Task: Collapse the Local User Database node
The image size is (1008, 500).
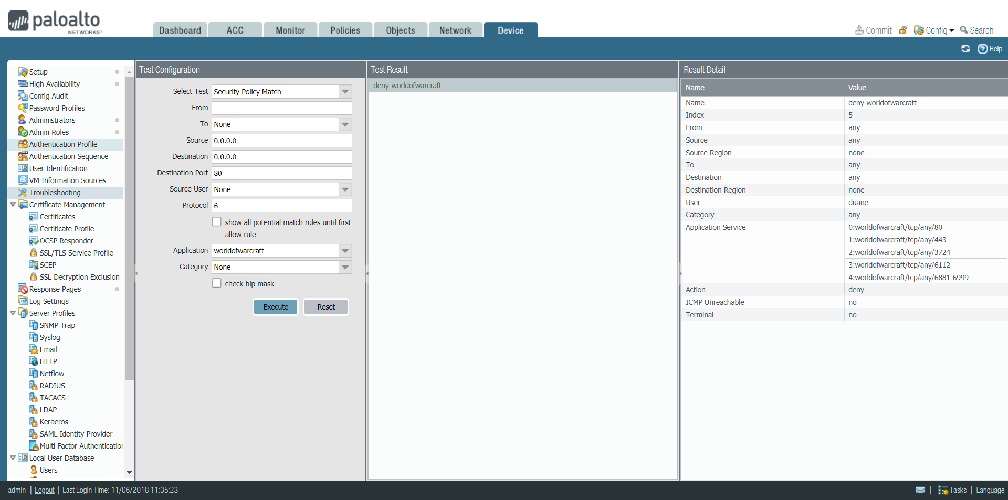Action: tap(13, 458)
